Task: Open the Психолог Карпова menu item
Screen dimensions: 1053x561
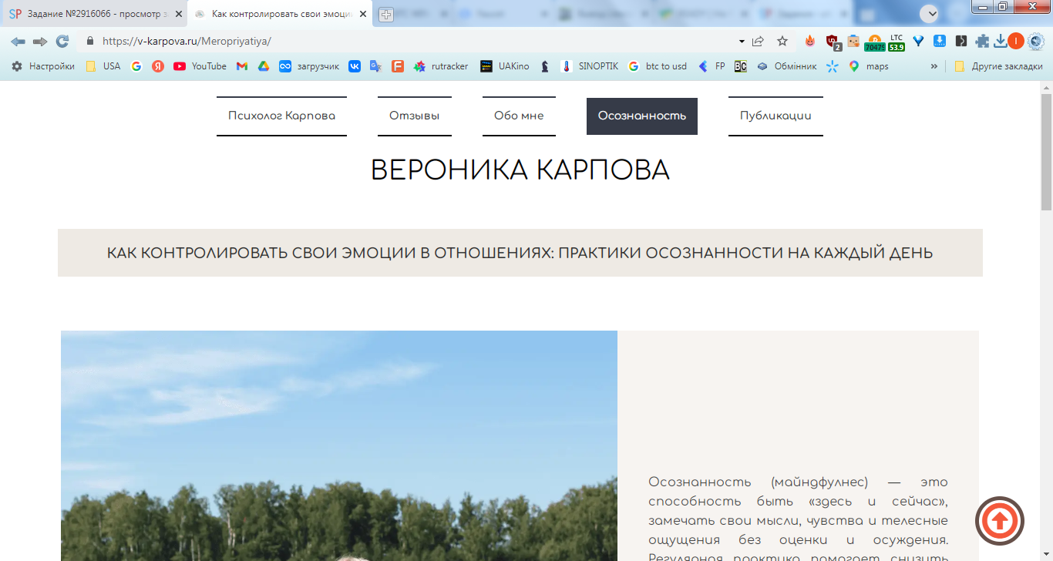Action: pos(281,116)
